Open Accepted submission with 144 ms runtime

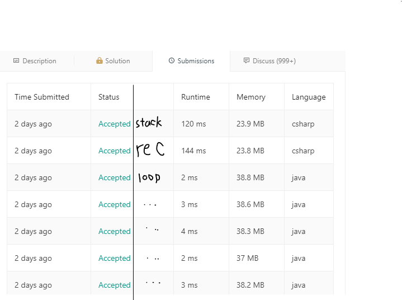pos(115,151)
